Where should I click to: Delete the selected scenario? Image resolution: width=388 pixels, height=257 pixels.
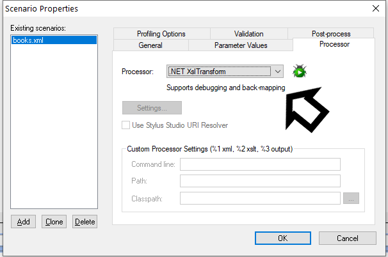[x=85, y=222]
